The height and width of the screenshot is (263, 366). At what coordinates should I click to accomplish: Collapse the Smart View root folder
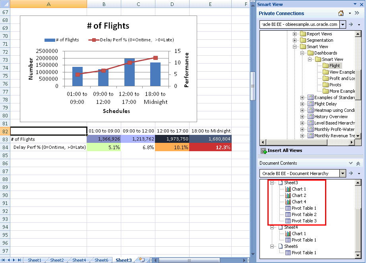[x=294, y=47]
